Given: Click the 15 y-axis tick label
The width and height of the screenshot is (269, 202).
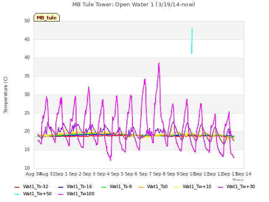Looking at the screenshot, I should 27,150.
